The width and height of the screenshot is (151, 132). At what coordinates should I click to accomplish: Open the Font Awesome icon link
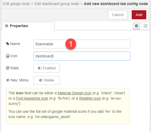(x=32, y=98)
